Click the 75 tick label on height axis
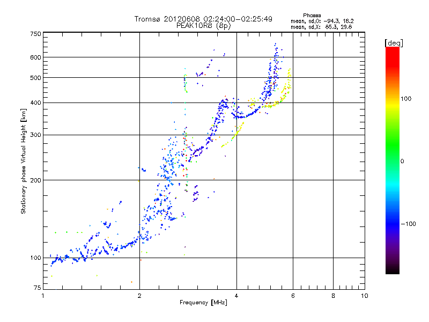429x322 pixels. point(37,288)
